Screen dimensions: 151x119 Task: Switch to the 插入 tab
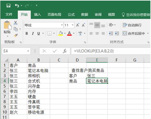point(38,14)
